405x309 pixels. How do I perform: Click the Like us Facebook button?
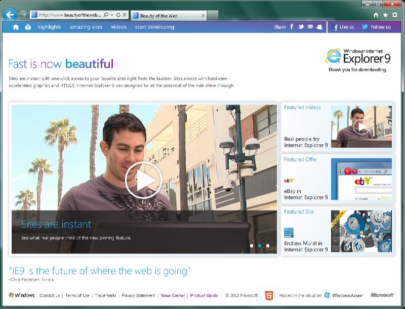point(343,27)
